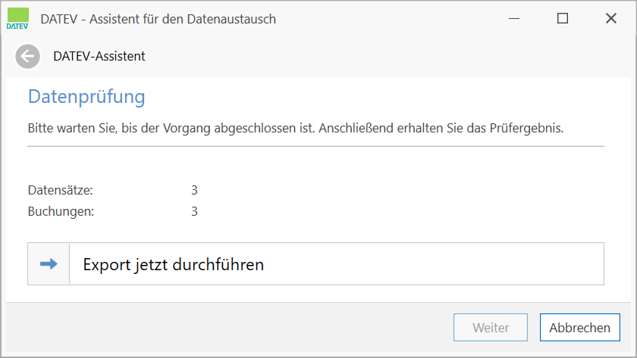This screenshot has height=358, width=637.
Task: Select the DATEV-Assistent header label
Action: tap(99, 56)
